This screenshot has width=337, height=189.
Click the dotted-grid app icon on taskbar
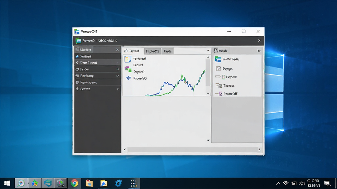pyautogui.click(x=134, y=183)
